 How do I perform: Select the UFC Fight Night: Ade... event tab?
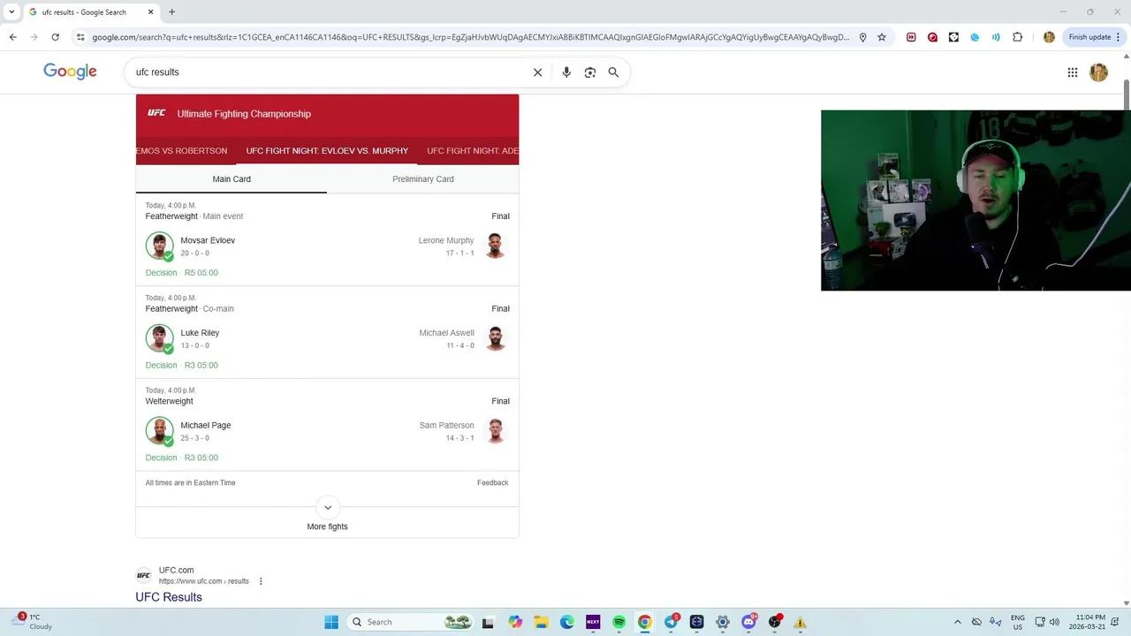(473, 151)
